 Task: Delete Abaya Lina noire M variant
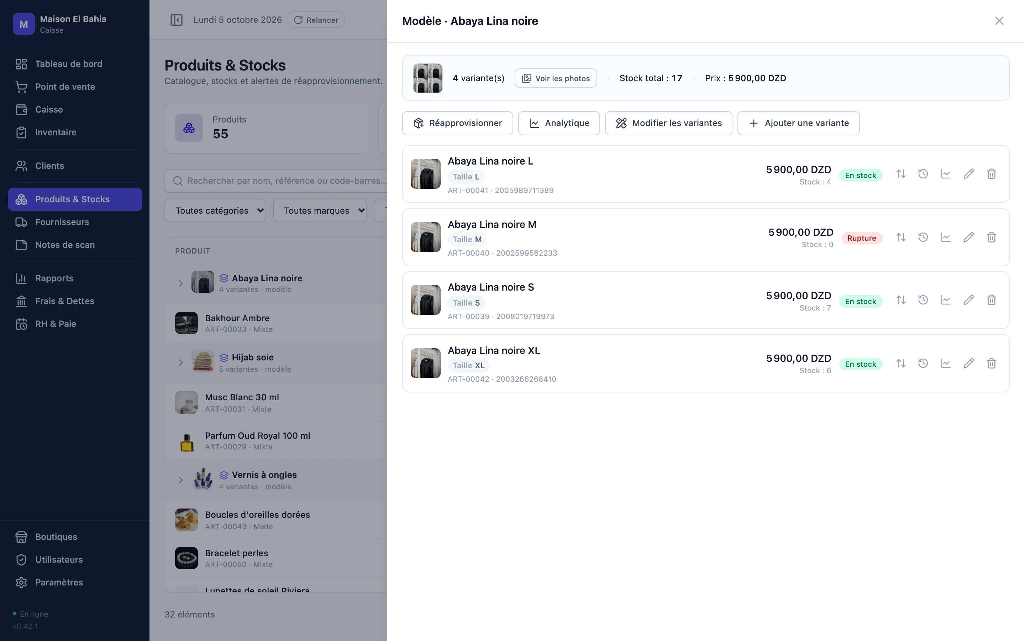tap(992, 237)
